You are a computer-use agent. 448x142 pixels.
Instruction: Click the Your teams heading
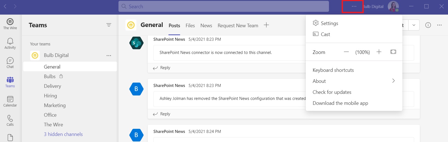(40, 44)
